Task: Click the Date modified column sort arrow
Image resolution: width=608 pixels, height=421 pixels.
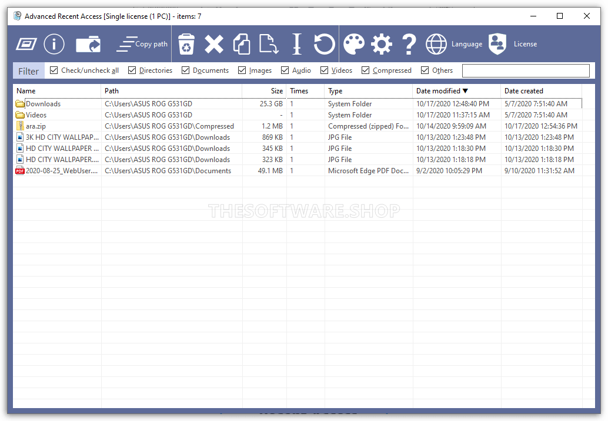Action: 465,91
